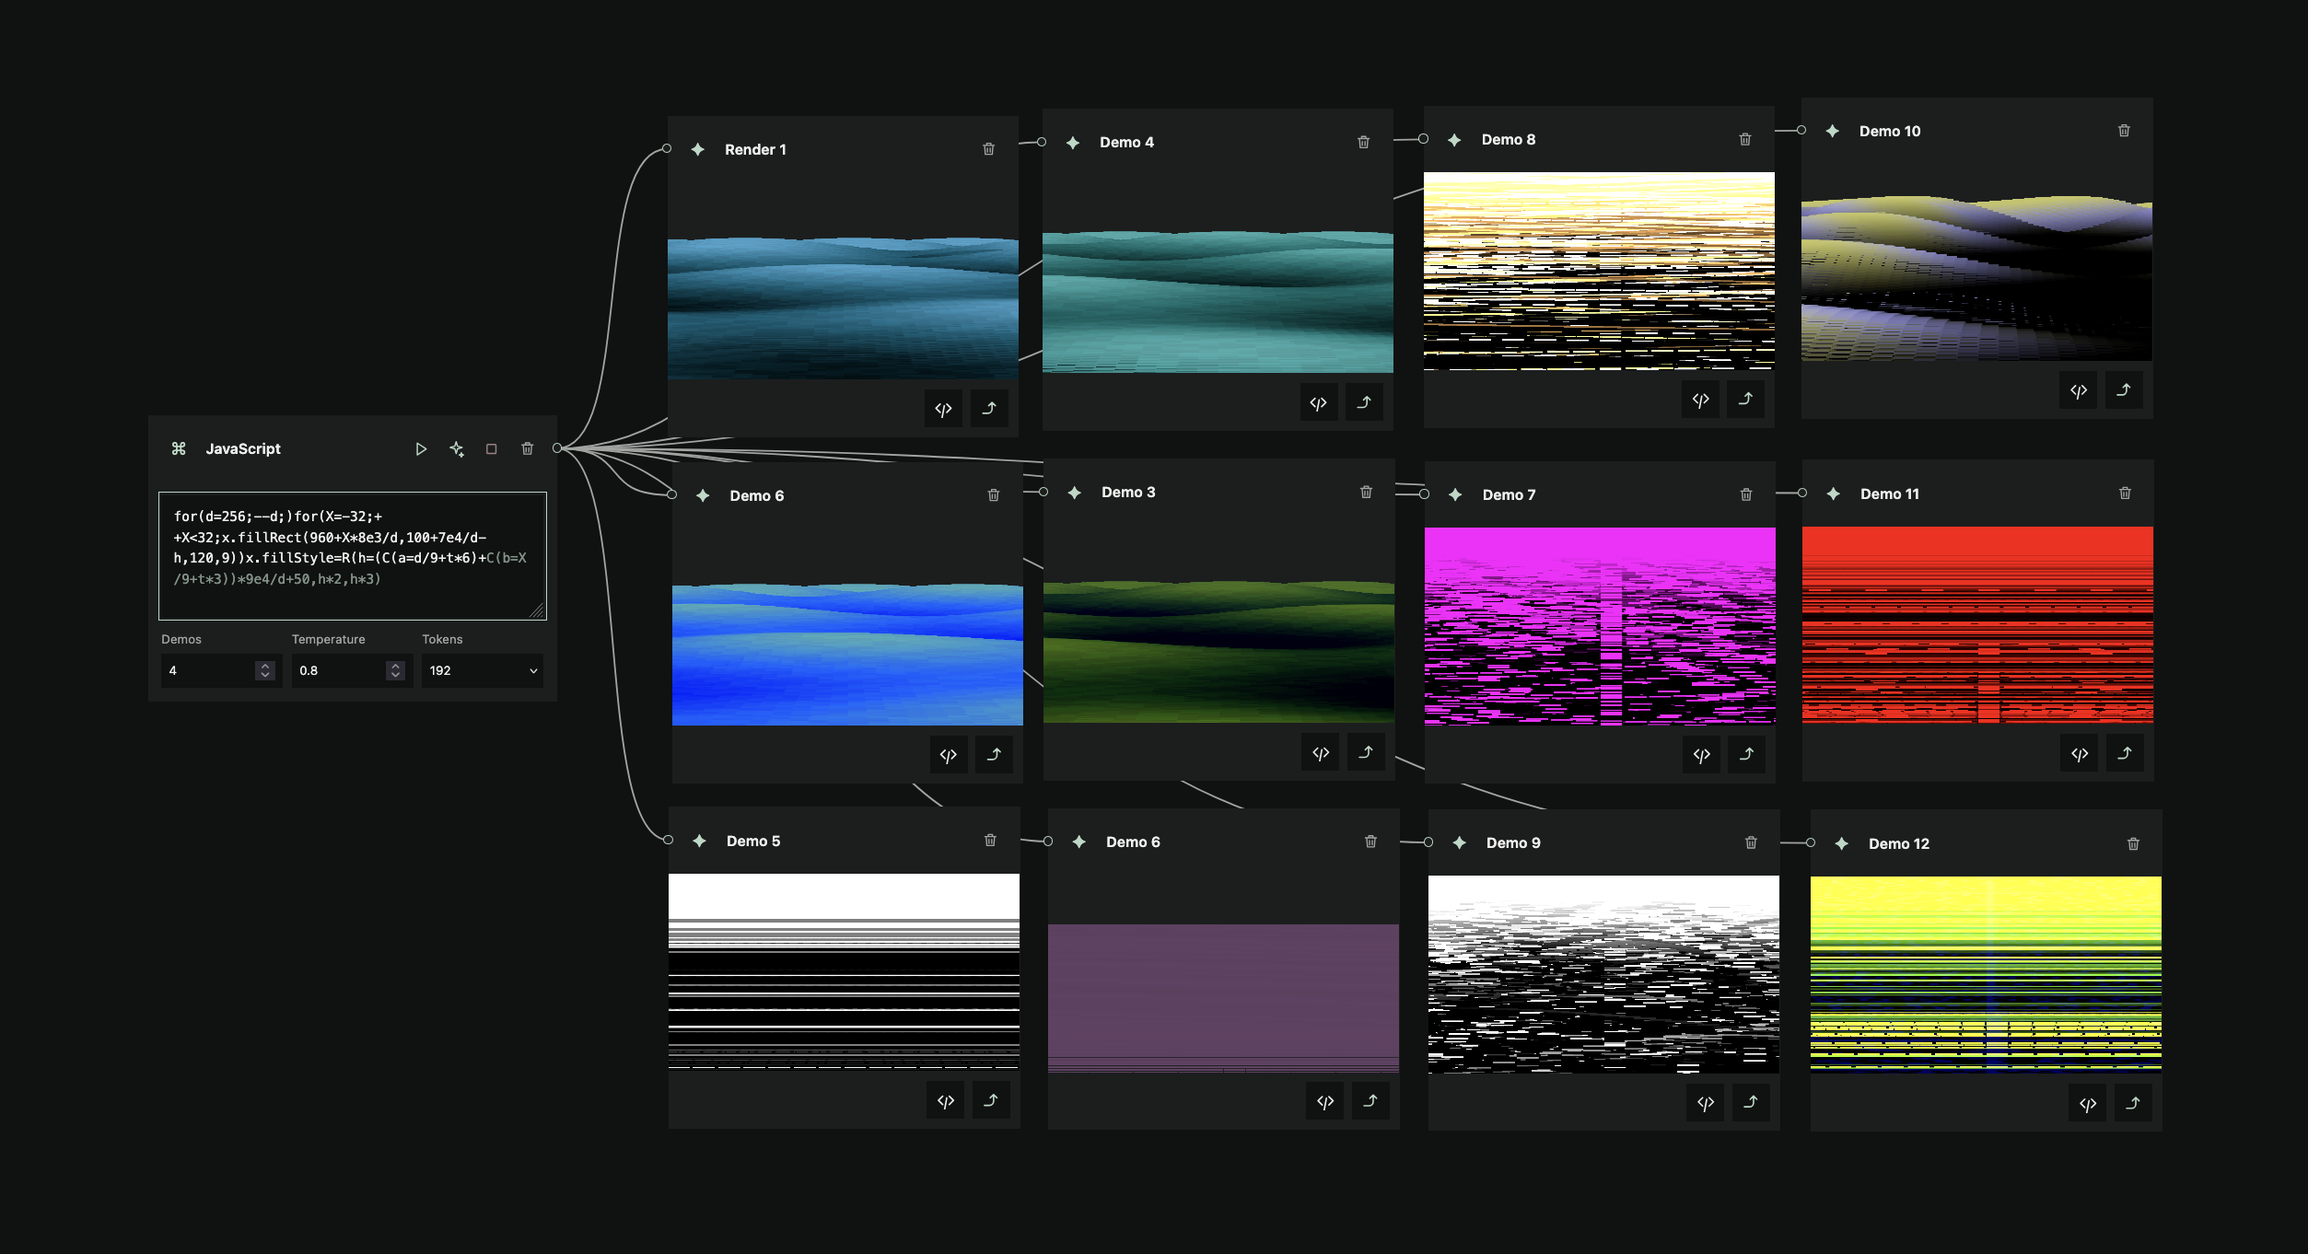
Task: View code of Render 1 node
Action: [943, 409]
